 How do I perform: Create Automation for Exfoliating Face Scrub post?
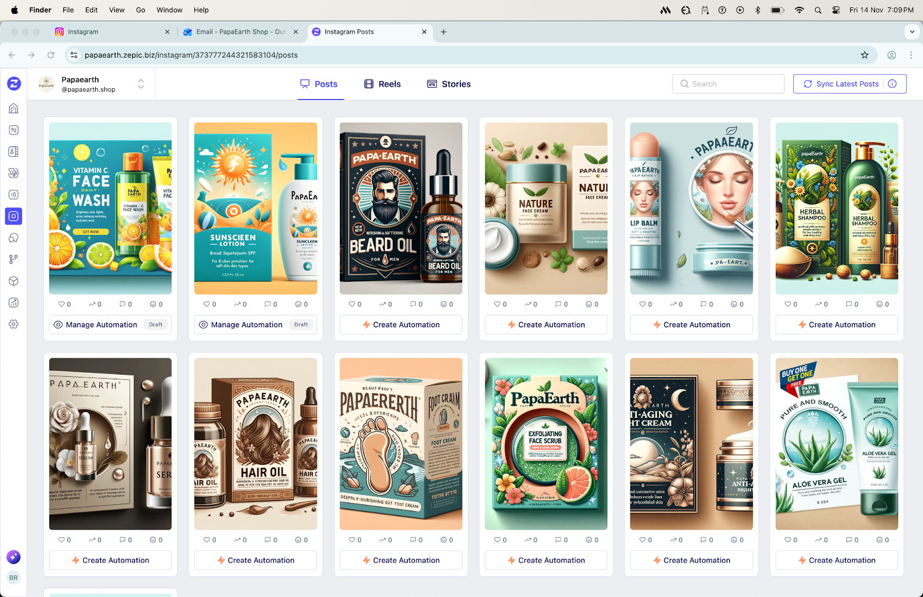(546, 560)
